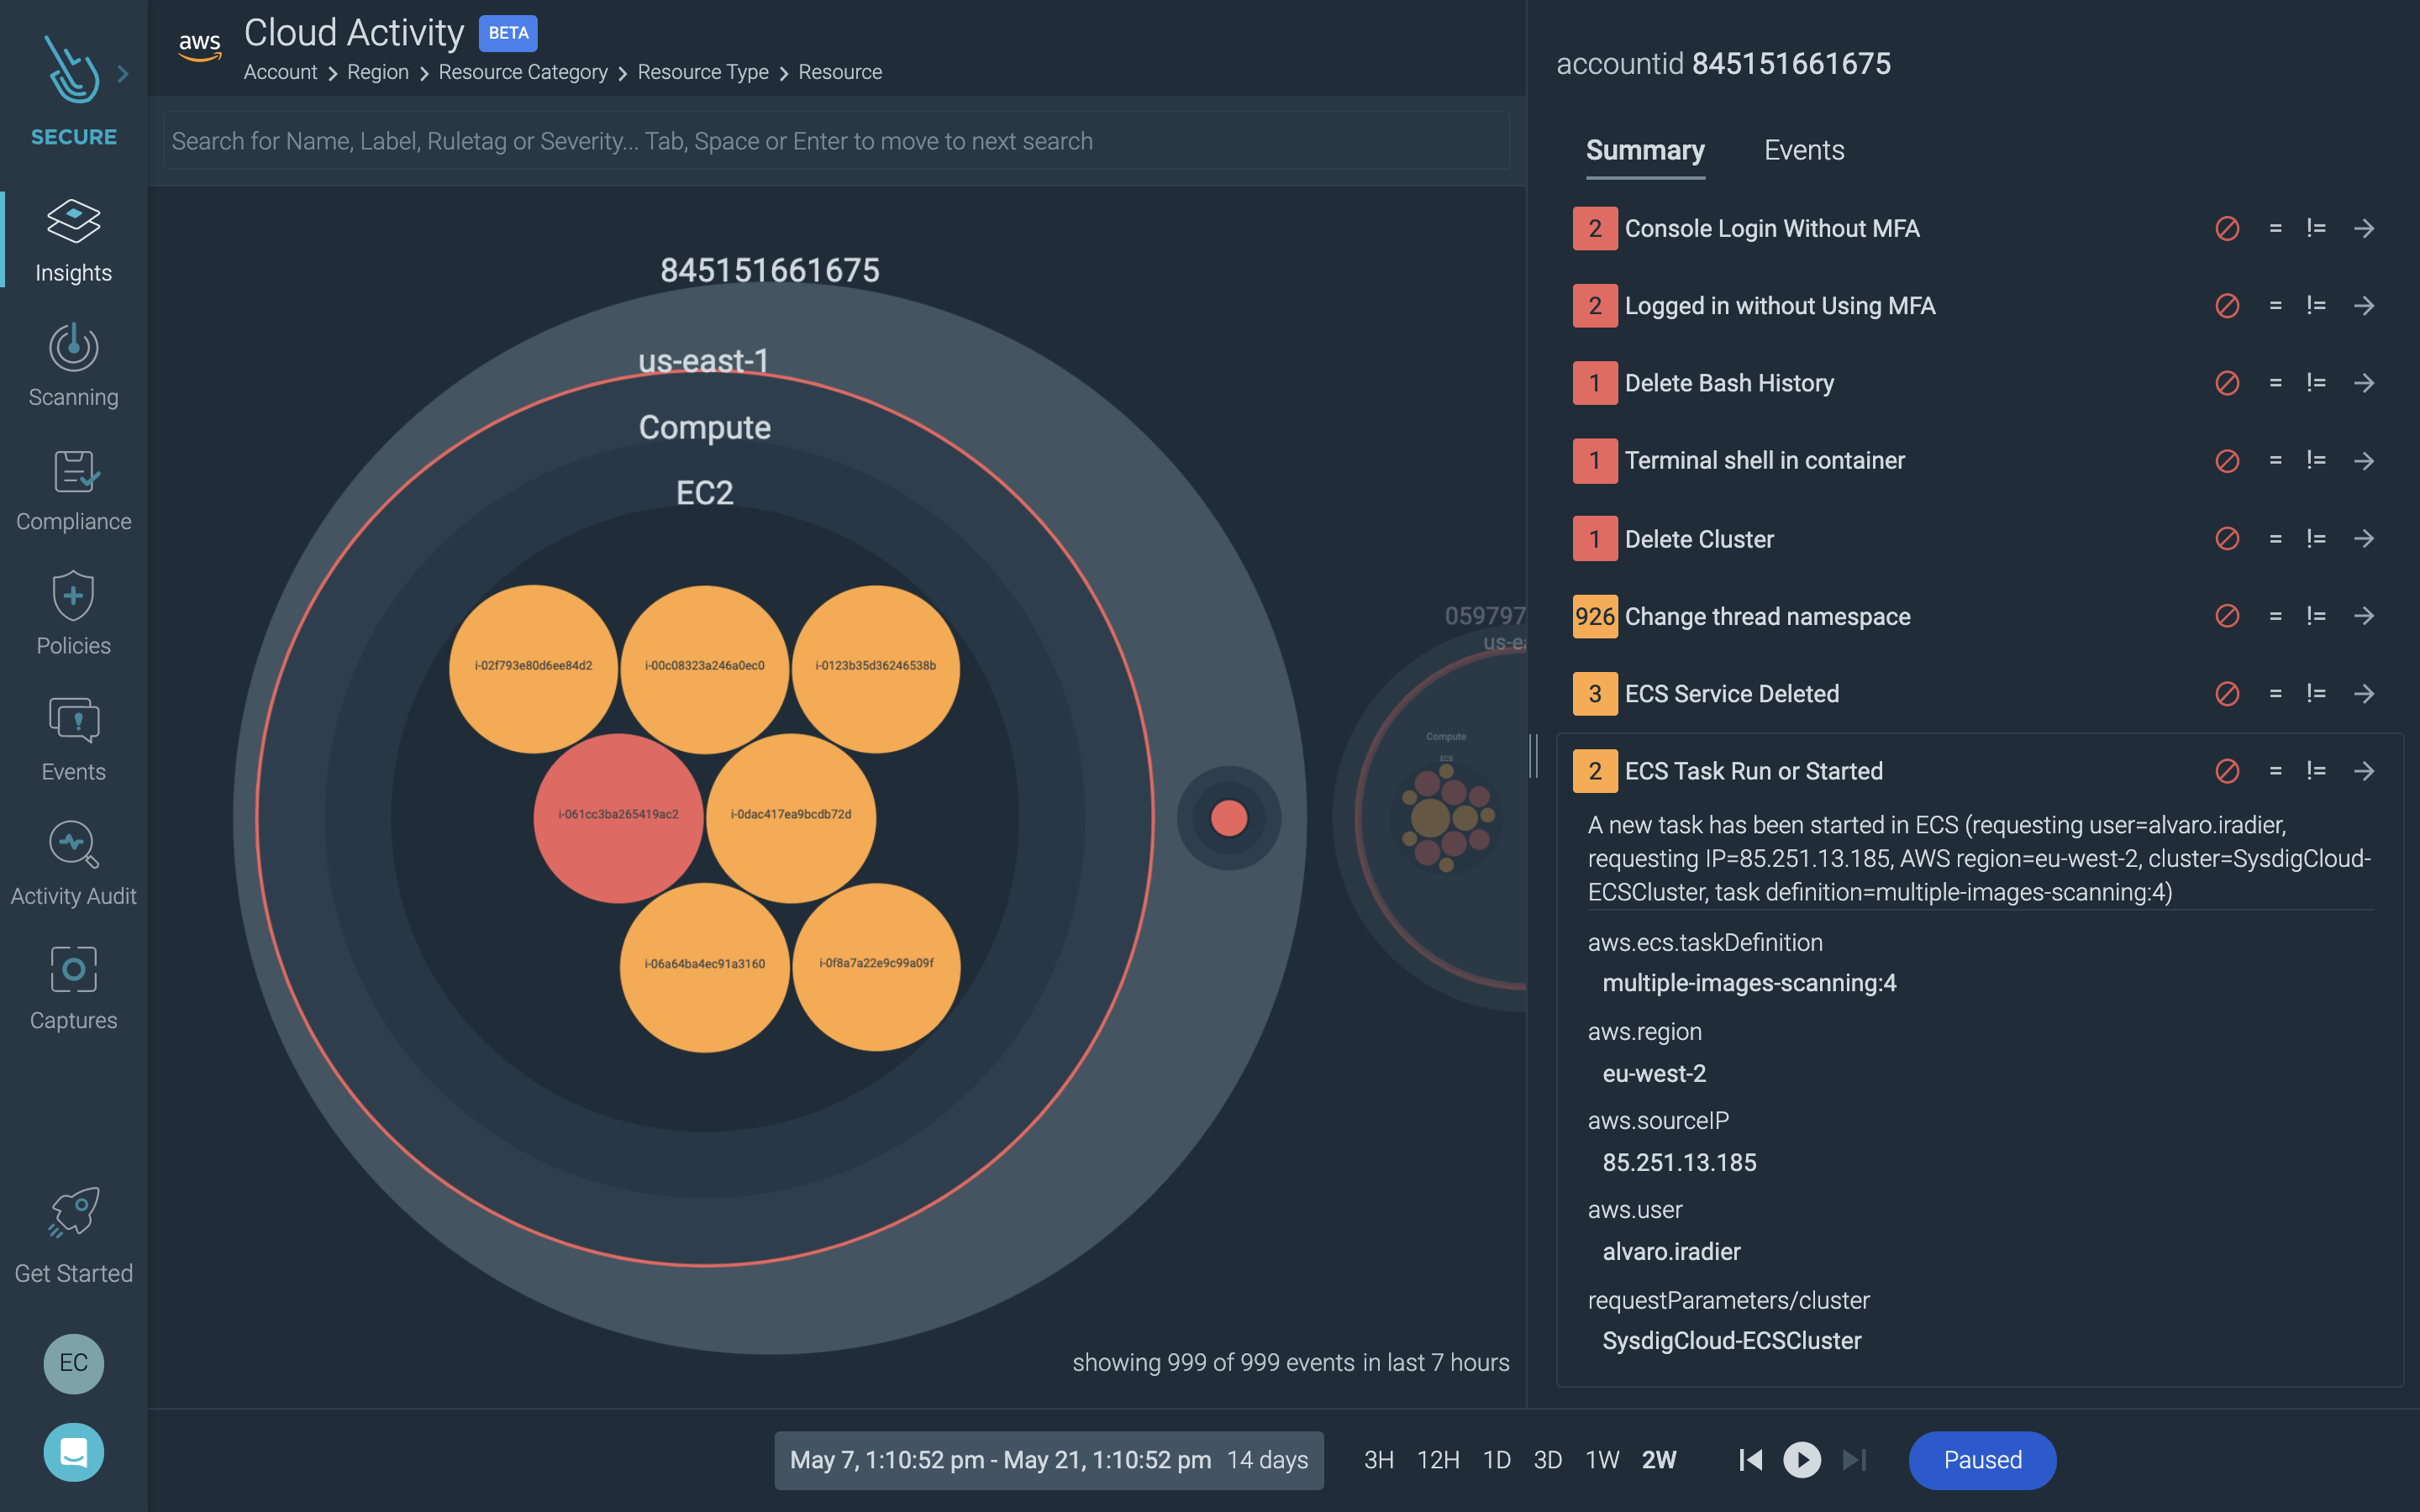2420x1512 pixels.
Task: Switch to the Events tab
Action: pos(1802,150)
